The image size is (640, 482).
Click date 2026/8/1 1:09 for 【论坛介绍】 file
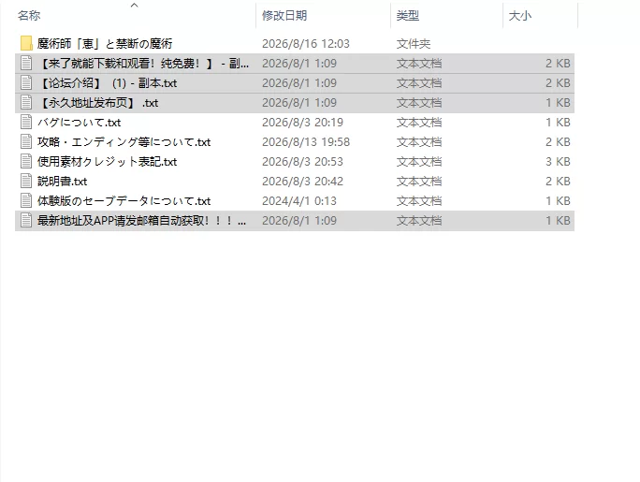(299, 83)
